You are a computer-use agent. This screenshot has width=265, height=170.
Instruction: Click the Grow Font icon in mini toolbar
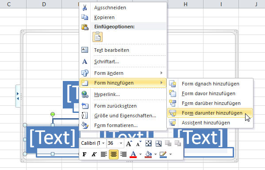coord(129,143)
